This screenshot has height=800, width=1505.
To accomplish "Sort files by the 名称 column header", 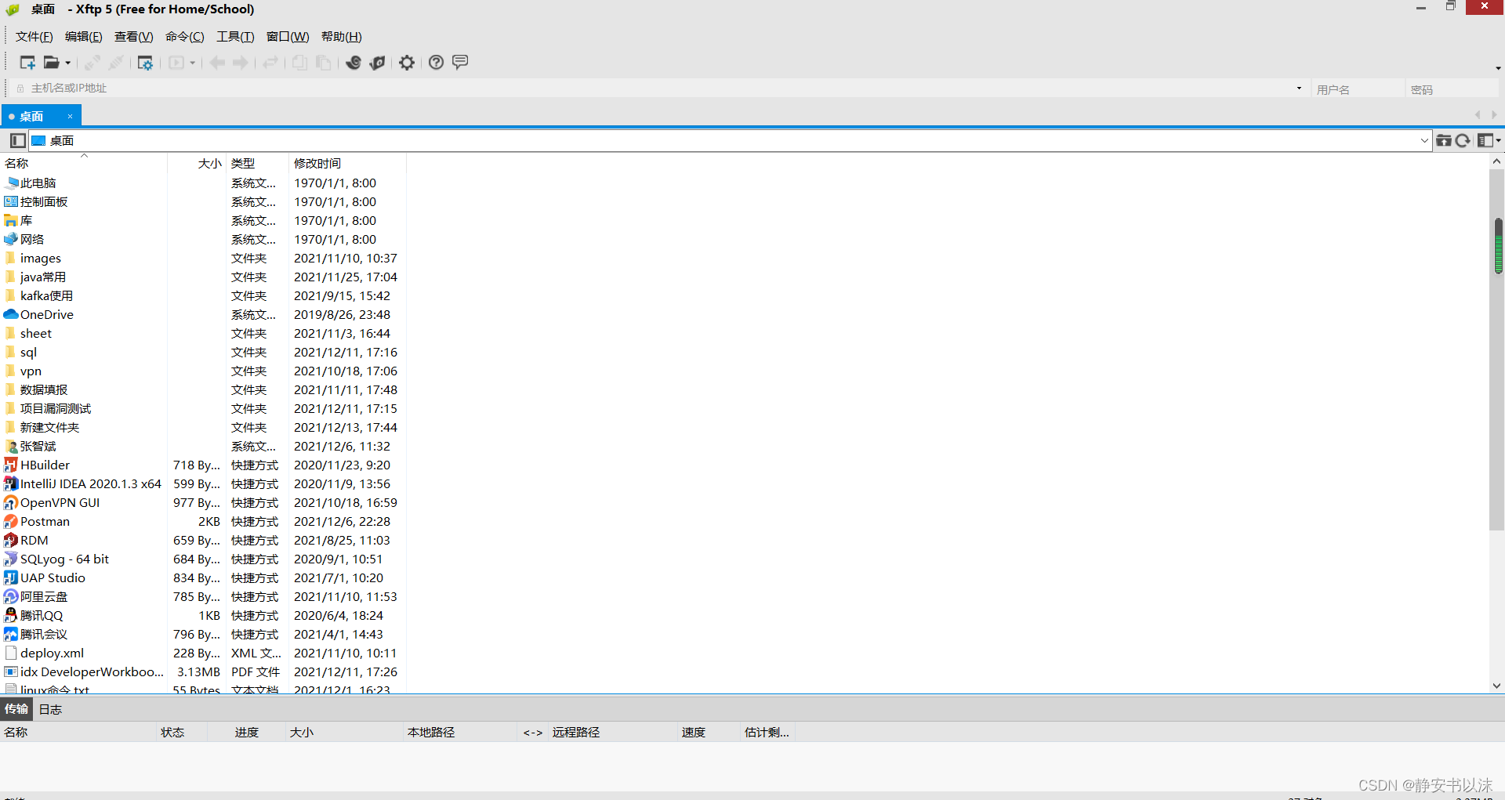I will (x=84, y=164).
